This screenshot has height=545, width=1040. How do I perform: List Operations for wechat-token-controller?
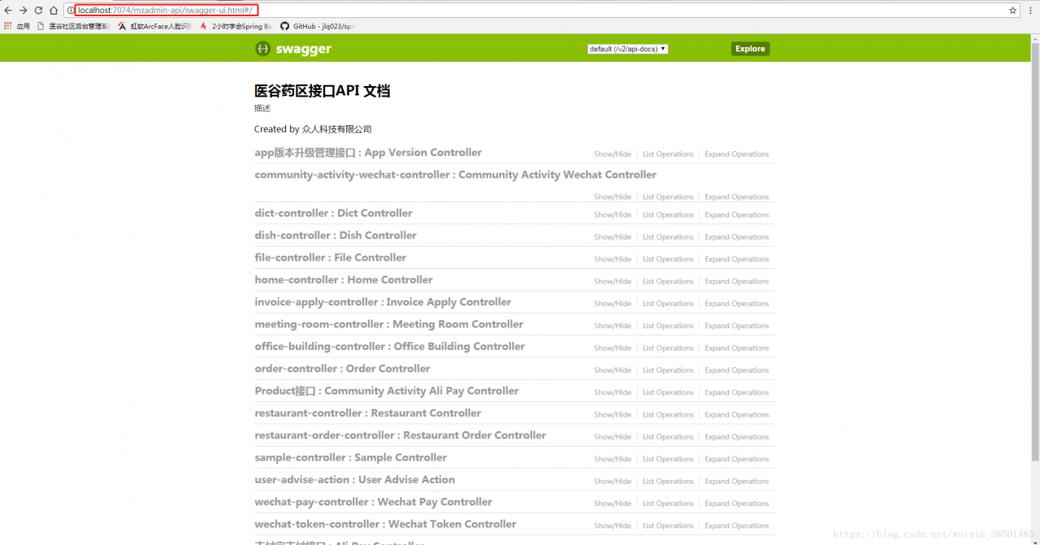(668, 526)
